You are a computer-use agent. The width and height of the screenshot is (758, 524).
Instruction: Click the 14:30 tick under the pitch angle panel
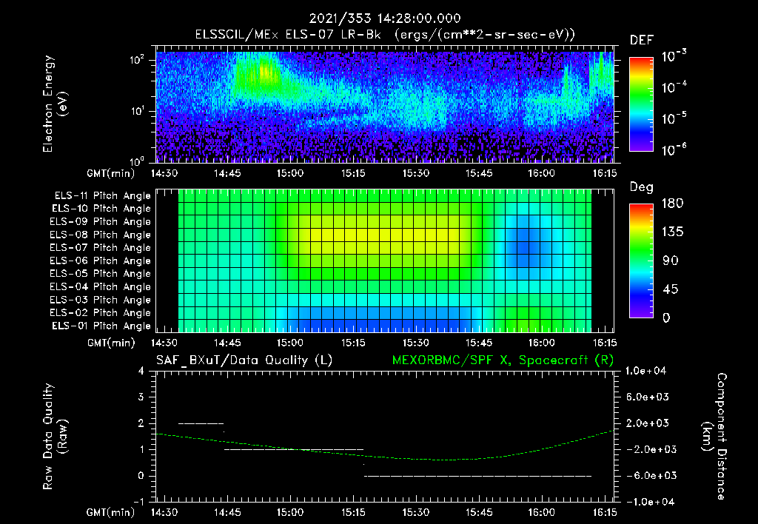(164, 343)
